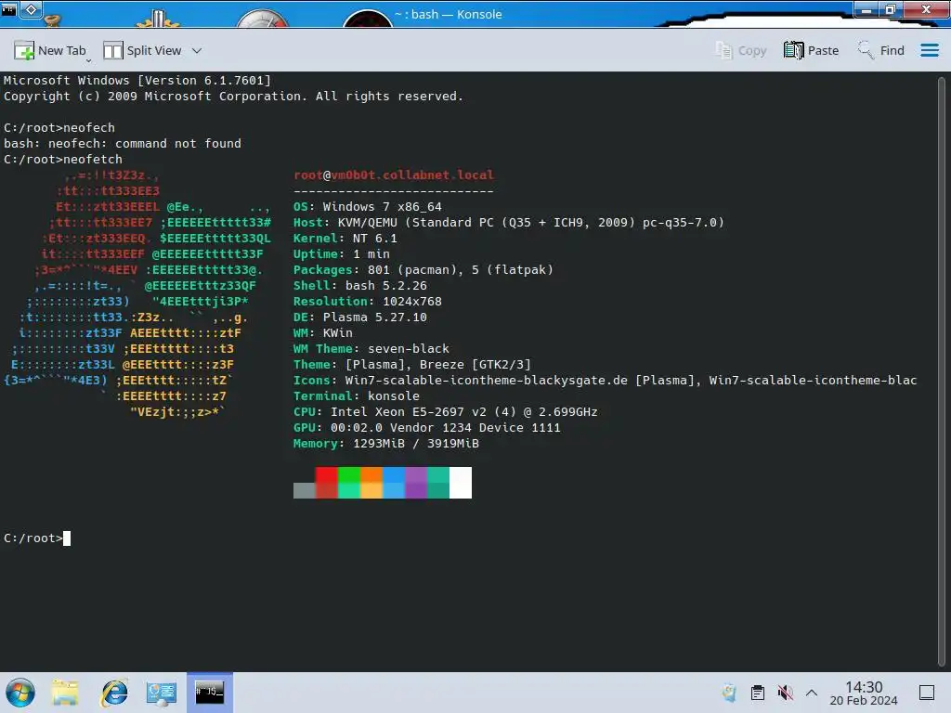Open the clipboard tray icon
This screenshot has width=951, height=713.
click(x=757, y=693)
